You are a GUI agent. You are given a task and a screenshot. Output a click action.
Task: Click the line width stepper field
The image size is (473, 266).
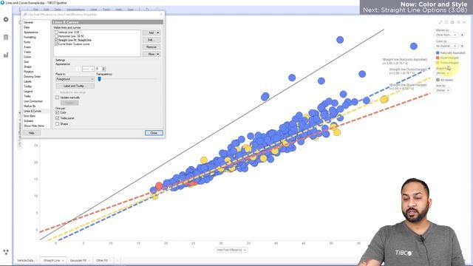pos(101,69)
